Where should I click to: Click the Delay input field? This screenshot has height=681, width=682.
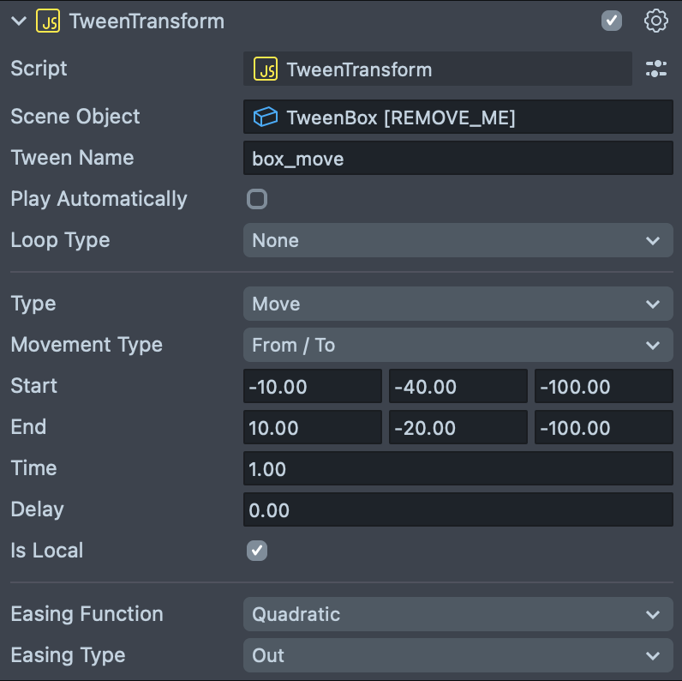458,510
